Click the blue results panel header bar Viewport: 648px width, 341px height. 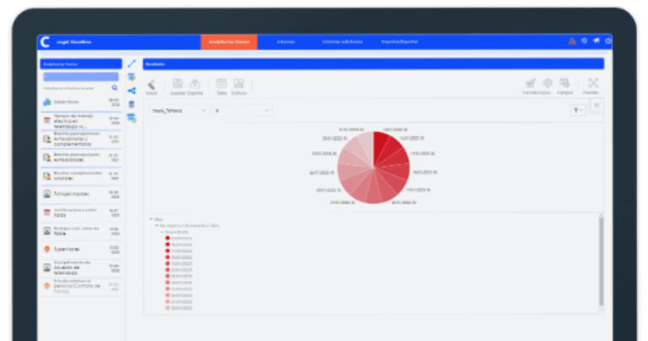pos(373,64)
